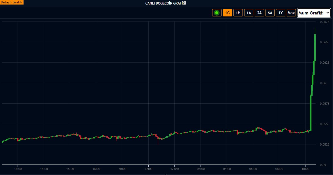Click the 0.0675 price axis label
Image resolution: width=333 pixels, height=175 pixels.
coord(324,22)
